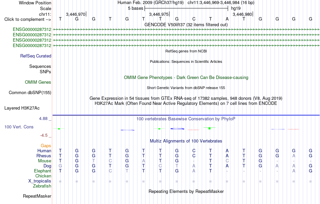Select the Elephant alignment row label
Image resolution: width=320 pixels, height=204 pixels.
[43, 171]
